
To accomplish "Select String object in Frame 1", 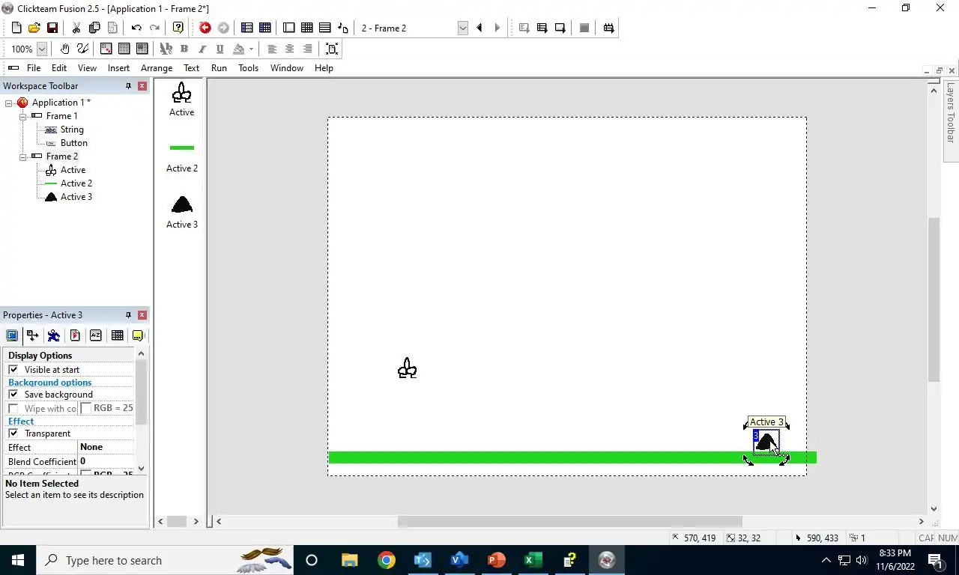I will (72, 130).
